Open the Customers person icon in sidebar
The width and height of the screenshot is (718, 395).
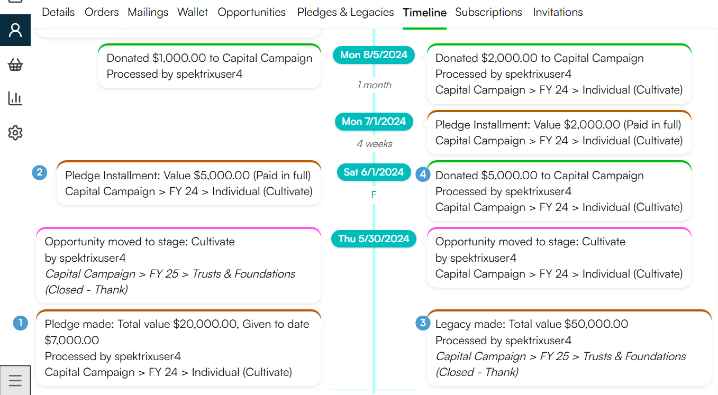15,30
